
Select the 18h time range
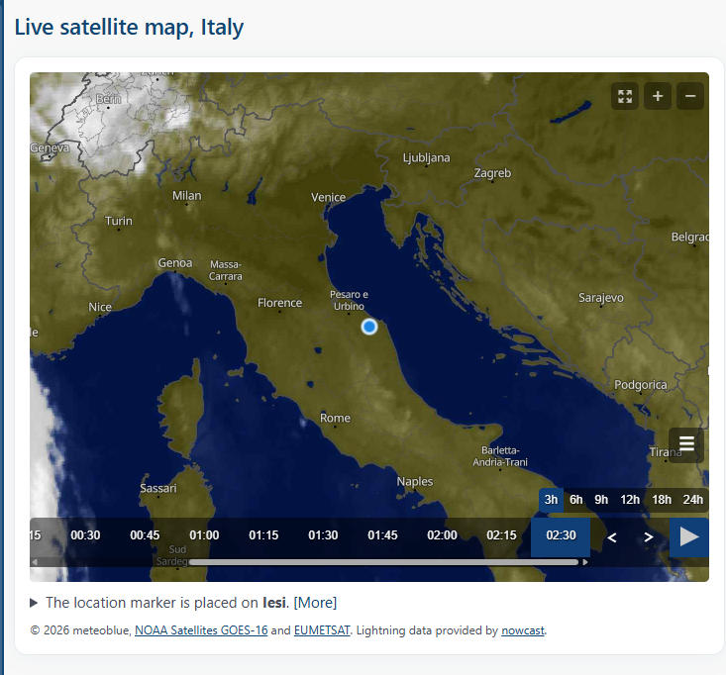pyautogui.click(x=662, y=500)
